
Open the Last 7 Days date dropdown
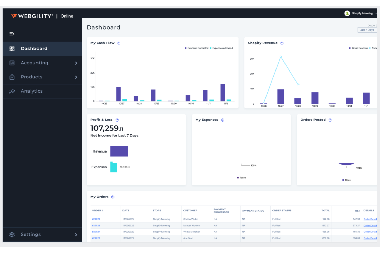(x=367, y=30)
